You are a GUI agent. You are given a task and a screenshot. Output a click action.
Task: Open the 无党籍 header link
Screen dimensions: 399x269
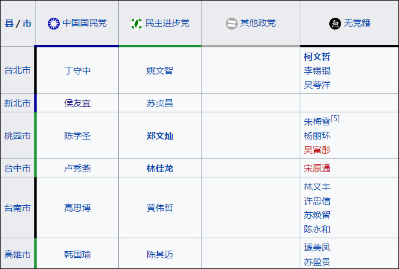pyautogui.click(x=357, y=23)
